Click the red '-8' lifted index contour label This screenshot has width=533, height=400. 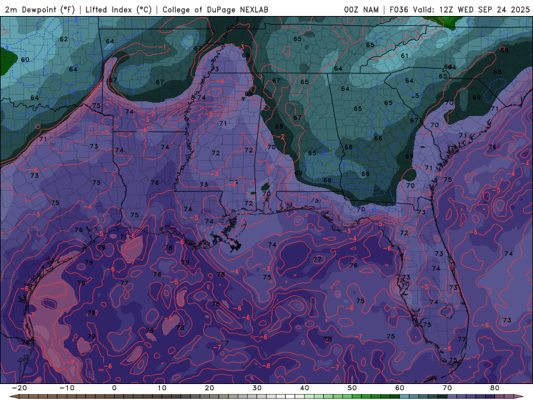[266, 366]
